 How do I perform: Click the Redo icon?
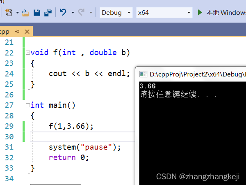[81, 12]
